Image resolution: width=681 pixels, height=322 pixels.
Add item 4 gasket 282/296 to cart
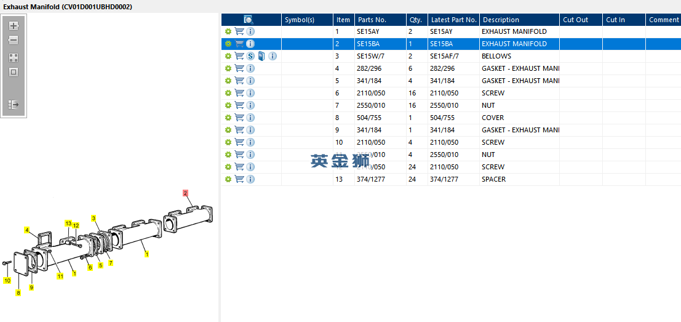(x=239, y=68)
